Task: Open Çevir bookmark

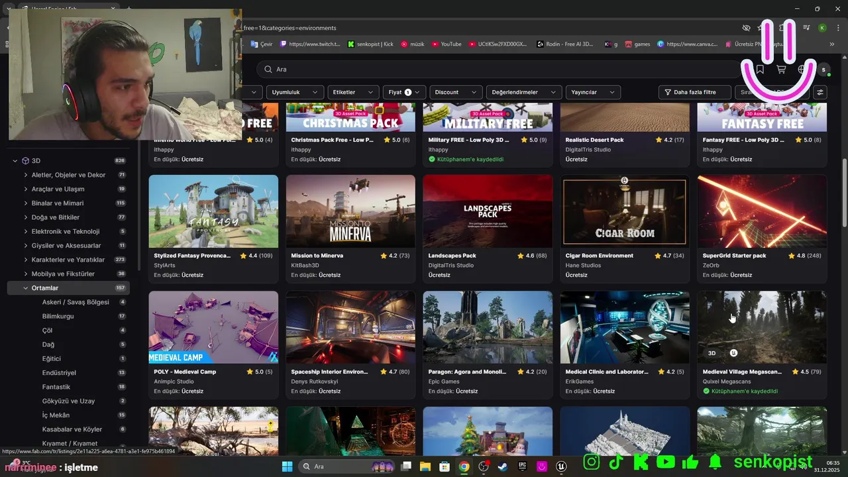Action: coord(261,44)
